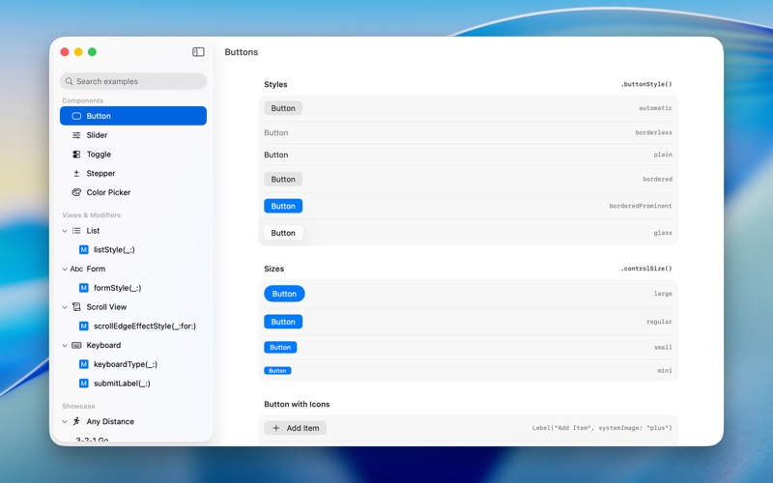Click the small size Button

280,348
